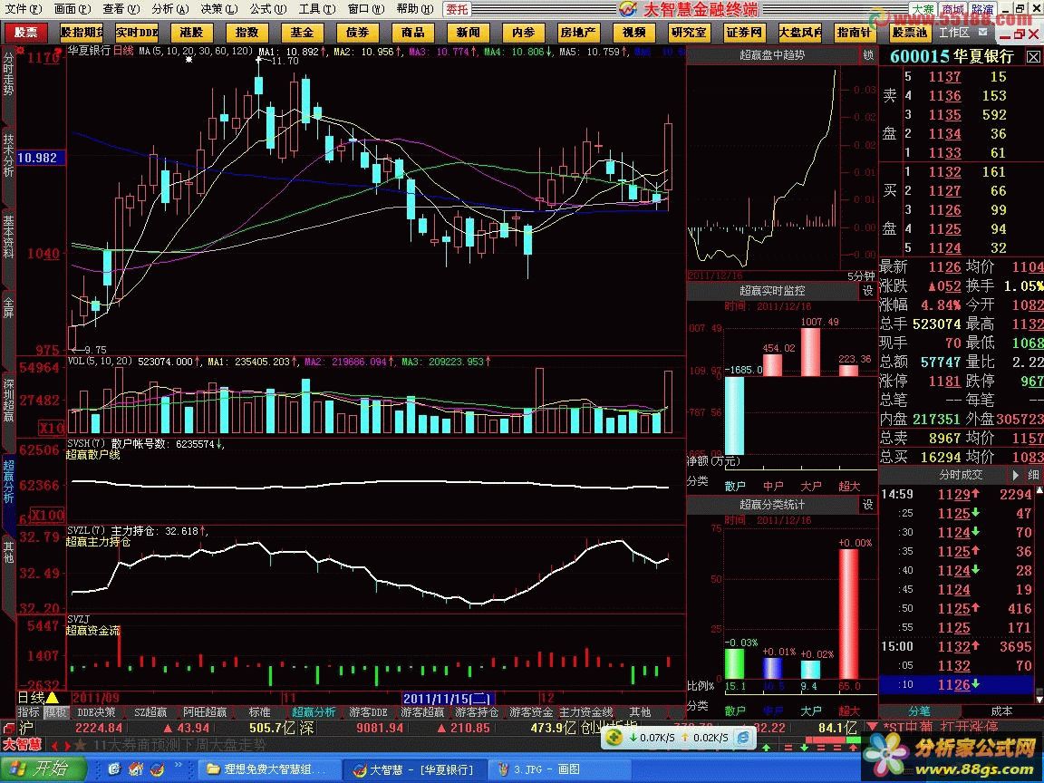Click the scroll-down arrow in 分时成交 list
The height and width of the screenshot is (783, 1044).
point(1038,698)
